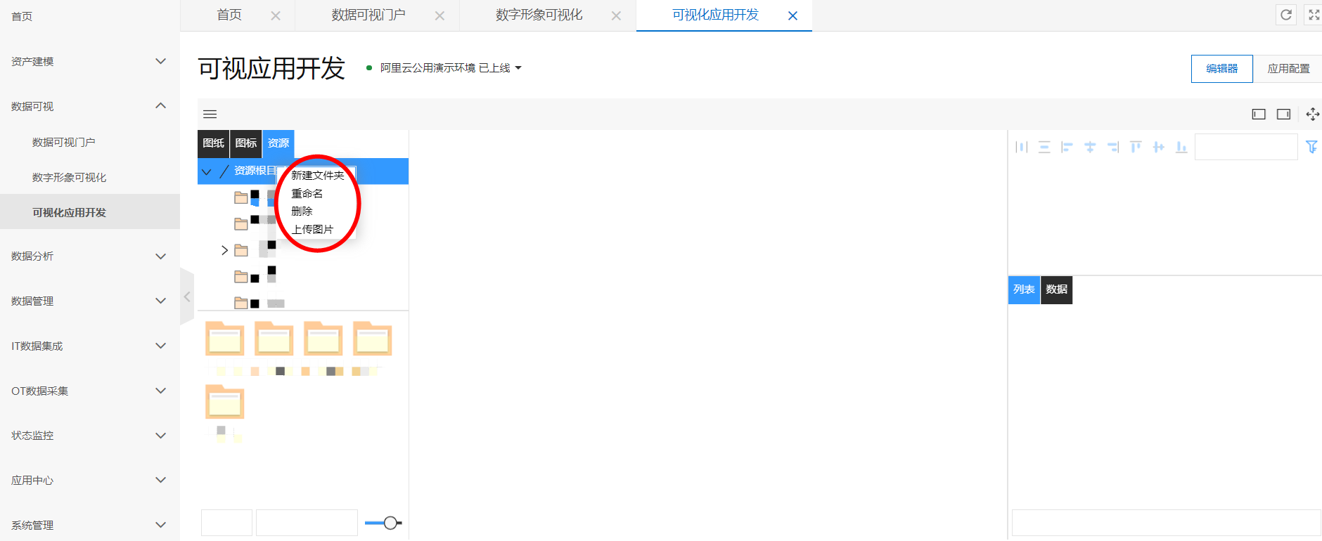The height and width of the screenshot is (541, 1322).
Task: Close the 可视化应用开发 tab
Action: coord(792,15)
